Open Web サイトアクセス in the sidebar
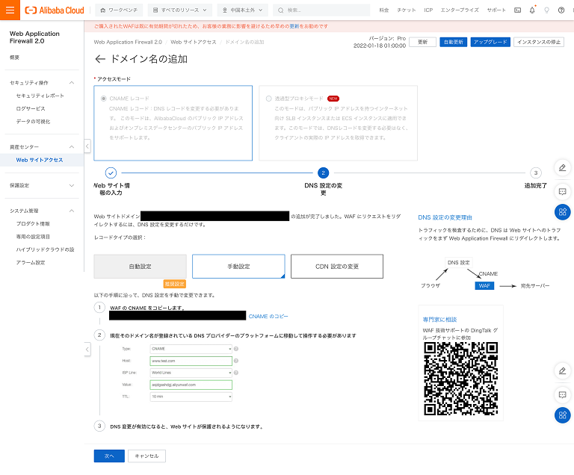 coord(40,160)
